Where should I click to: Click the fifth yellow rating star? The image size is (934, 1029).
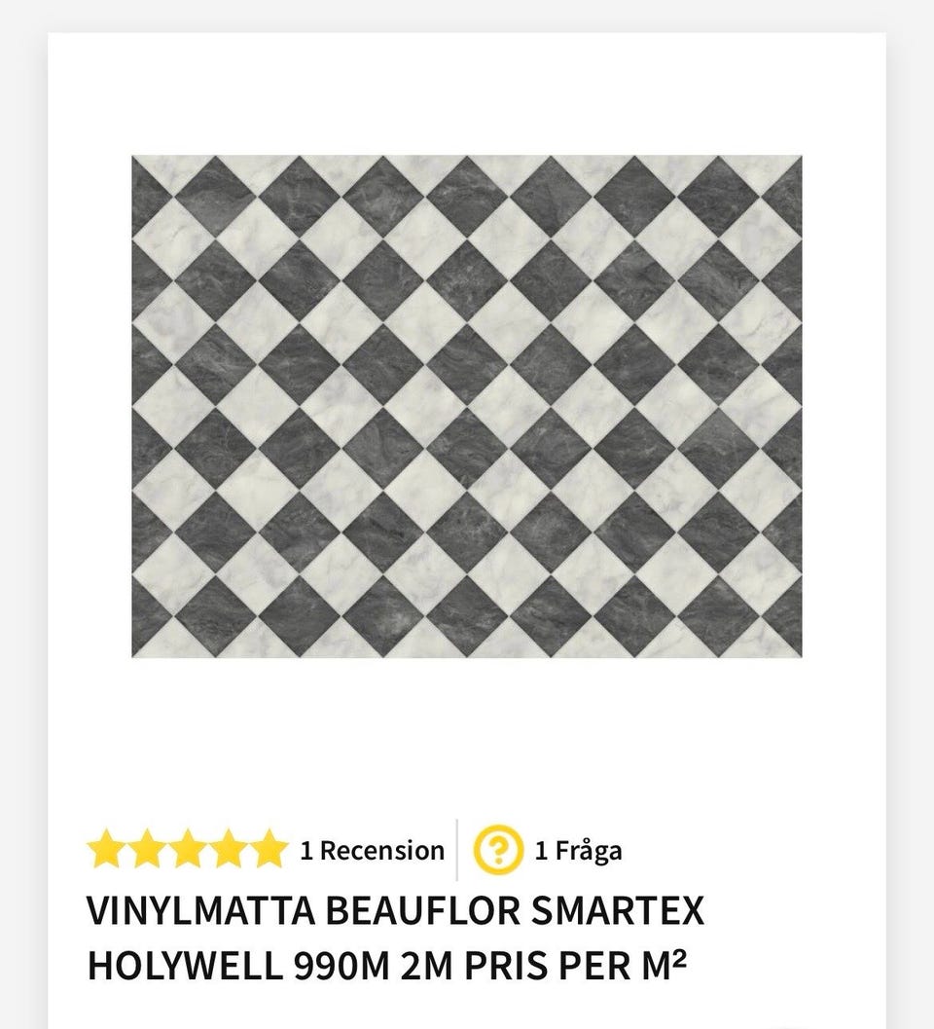pyautogui.click(x=269, y=849)
